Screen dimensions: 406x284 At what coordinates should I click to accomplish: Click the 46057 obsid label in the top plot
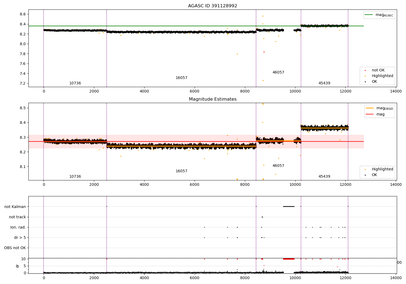[278, 72]
